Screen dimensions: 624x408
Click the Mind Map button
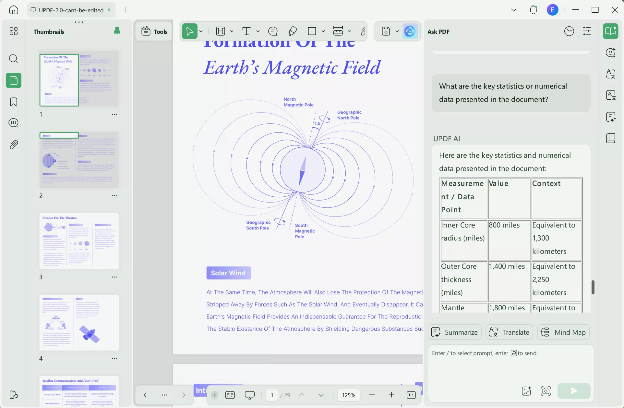tap(563, 332)
